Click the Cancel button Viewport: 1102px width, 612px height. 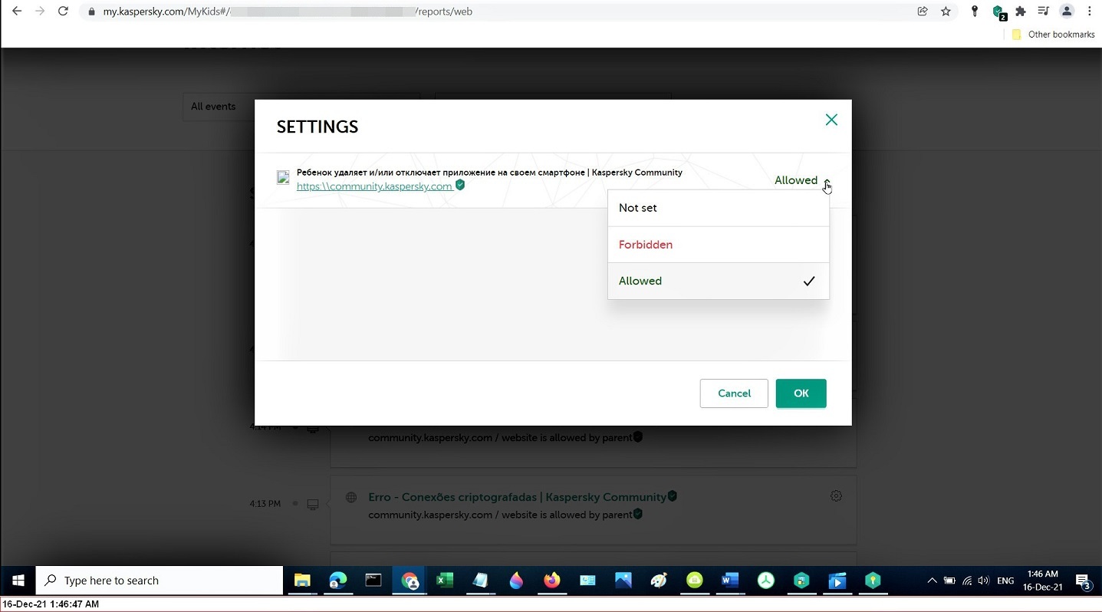pyautogui.click(x=734, y=393)
